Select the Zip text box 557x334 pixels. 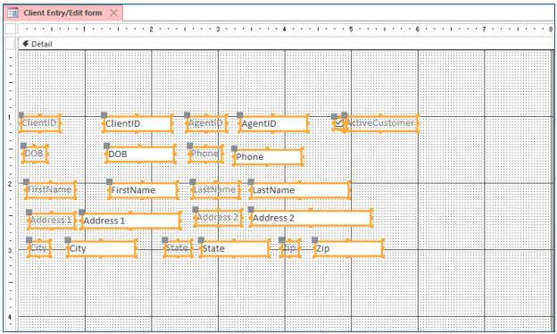tap(348, 248)
